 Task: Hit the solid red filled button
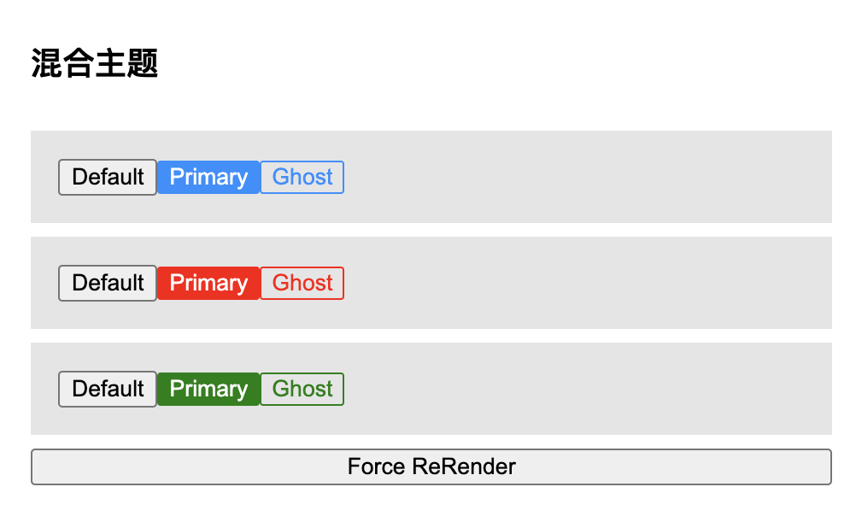[x=208, y=283]
